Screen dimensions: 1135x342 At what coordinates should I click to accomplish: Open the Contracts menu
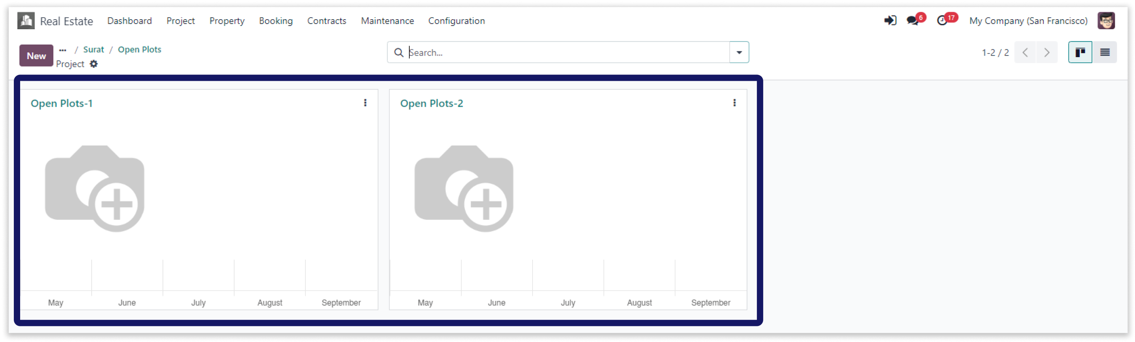click(x=326, y=20)
